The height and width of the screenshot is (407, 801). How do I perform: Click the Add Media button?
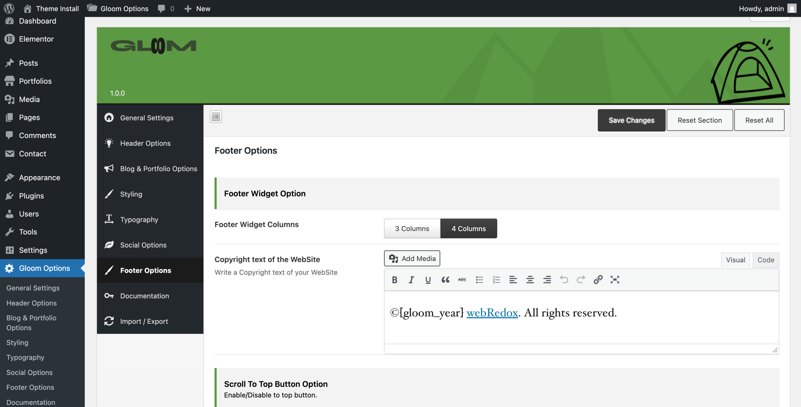[412, 258]
